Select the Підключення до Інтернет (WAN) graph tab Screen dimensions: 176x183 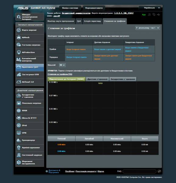click(67, 79)
